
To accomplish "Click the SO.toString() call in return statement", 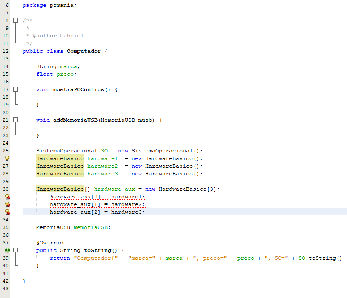I will click(x=320, y=258).
